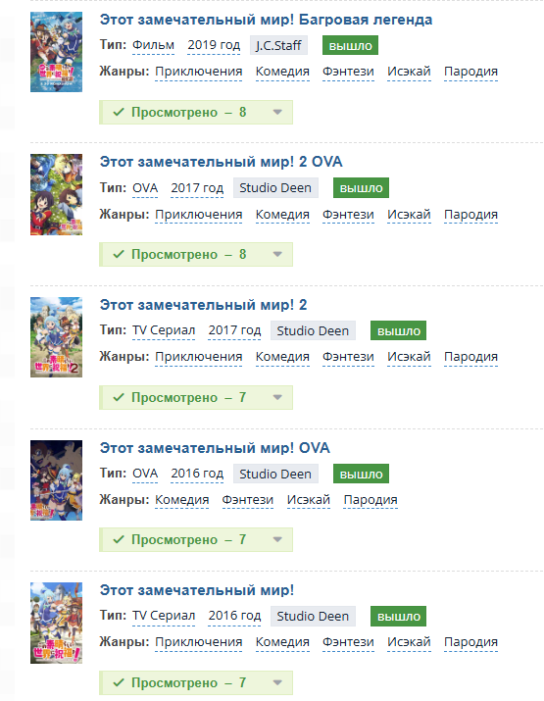Select the J.C.Staff studio tag
Screen dimensions: 544x701
278,46
